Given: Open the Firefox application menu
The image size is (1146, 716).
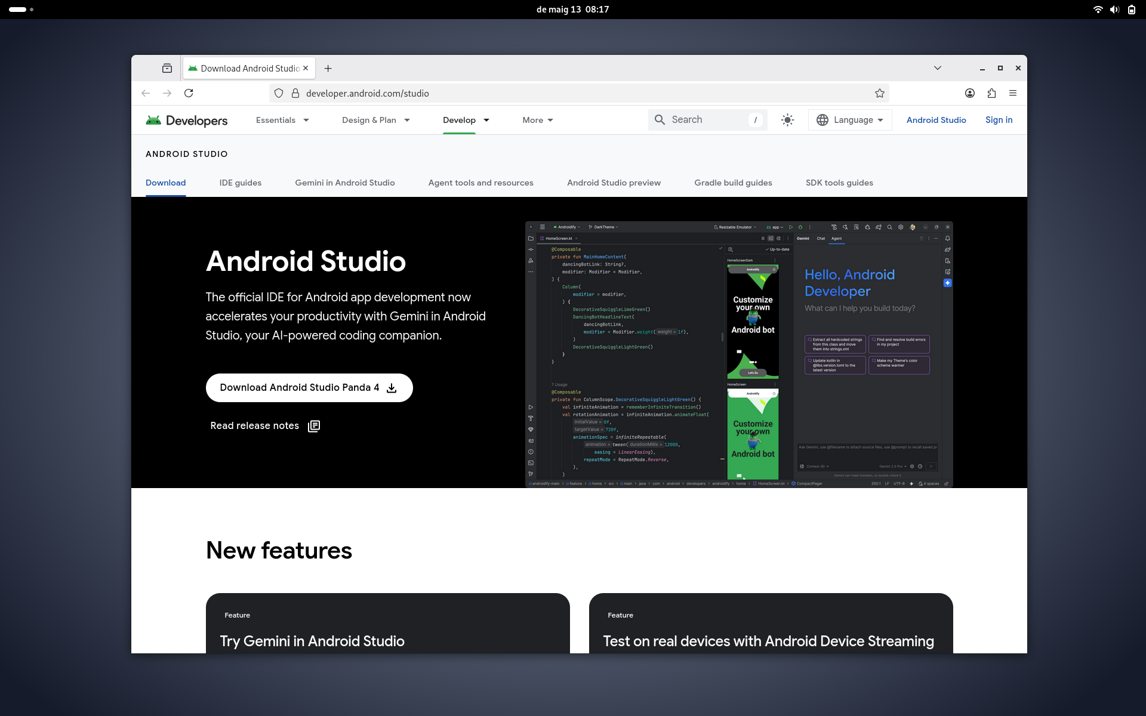Looking at the screenshot, I should point(1013,93).
